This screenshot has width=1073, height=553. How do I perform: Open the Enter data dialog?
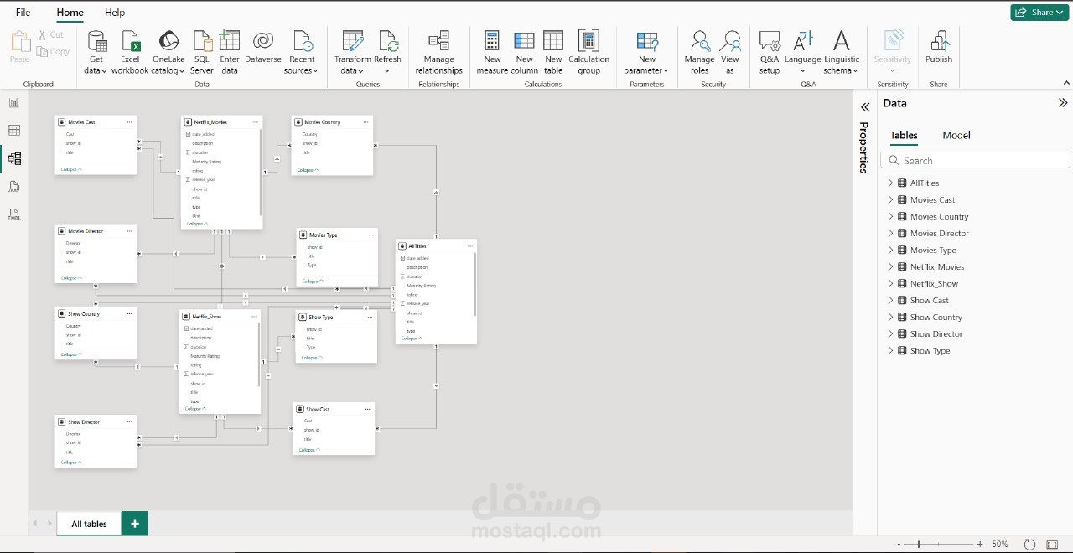pos(230,52)
